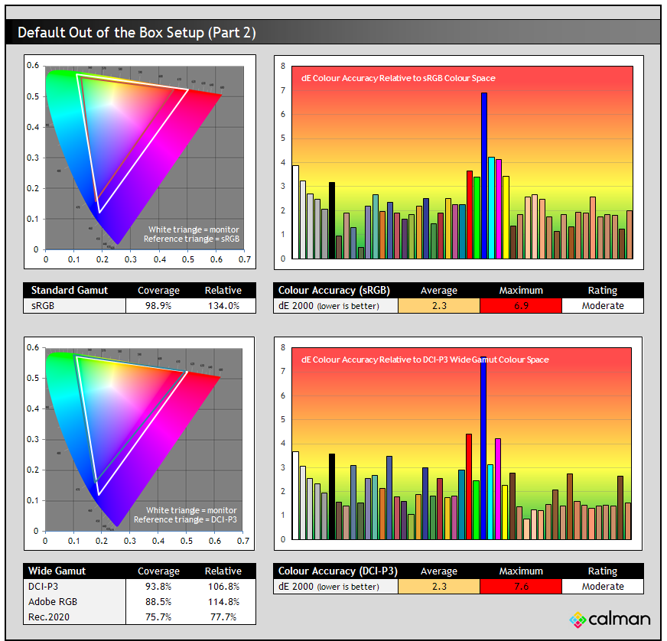
Task: Click the Calman logo icon
Action: (578, 620)
